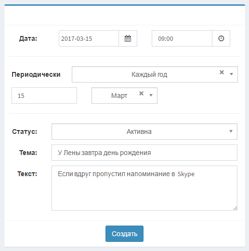The width and height of the screenshot is (249, 251).
Task: Expand the Каждый год dropdown arrow
Action: 231,74
